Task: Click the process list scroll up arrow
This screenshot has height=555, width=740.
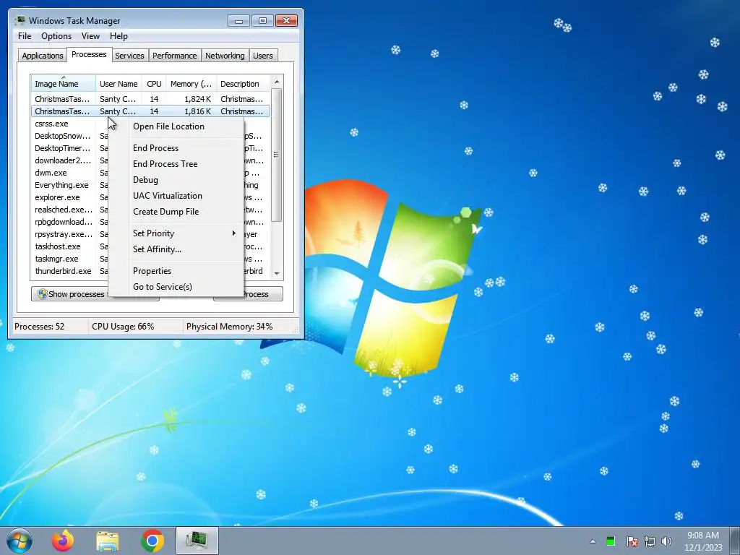Action: 277,82
